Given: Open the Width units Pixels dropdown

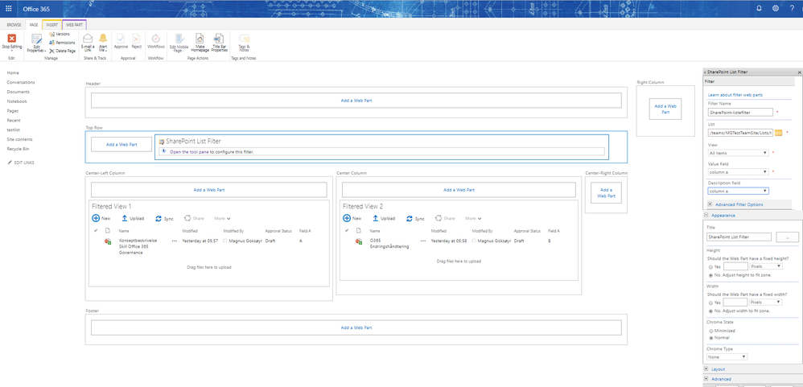Looking at the screenshot, I should 766,302.
